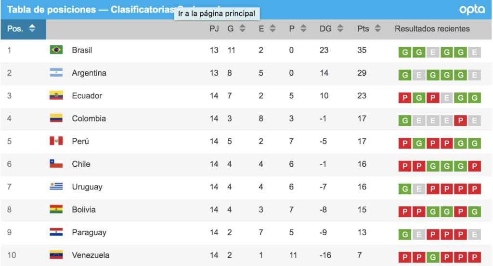Click the Chile flag icon
493x266 pixels.
click(x=56, y=164)
